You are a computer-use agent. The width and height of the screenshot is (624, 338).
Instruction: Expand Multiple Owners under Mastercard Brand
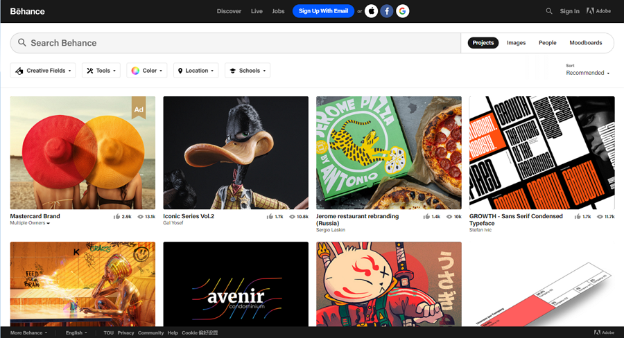(x=30, y=223)
